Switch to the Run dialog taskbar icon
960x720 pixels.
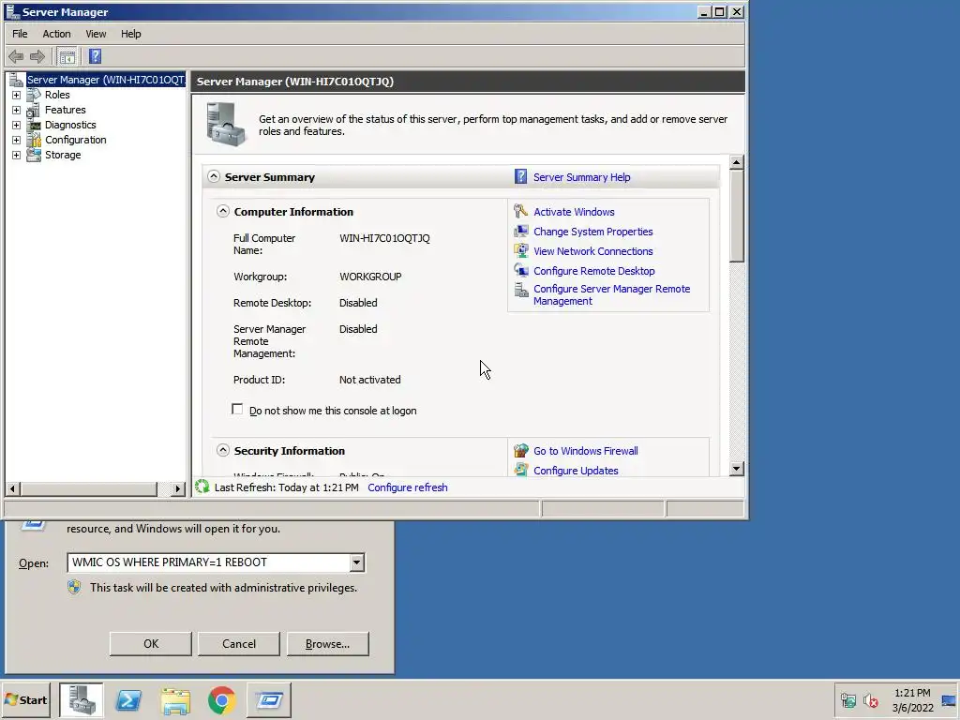coord(269,699)
